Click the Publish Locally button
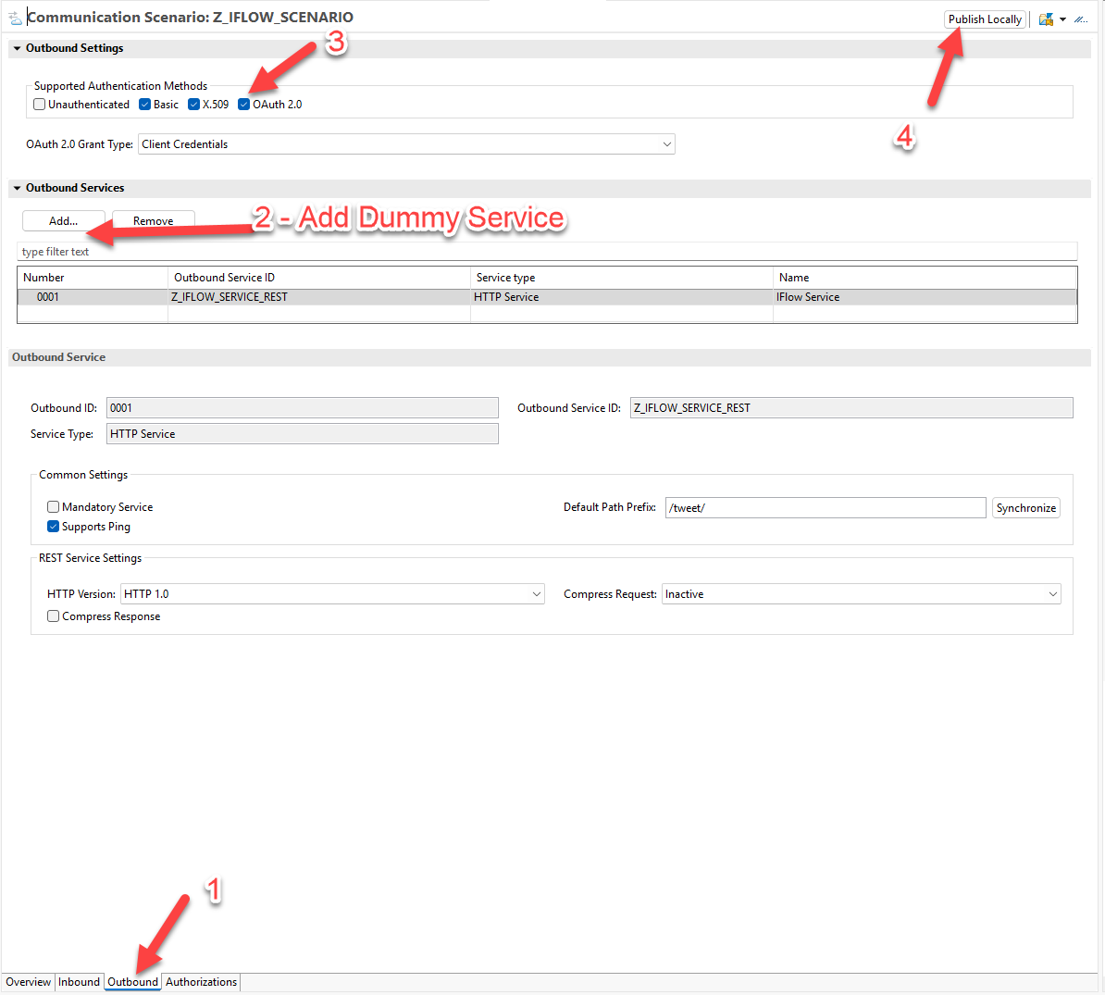This screenshot has height=995, width=1105. point(985,19)
